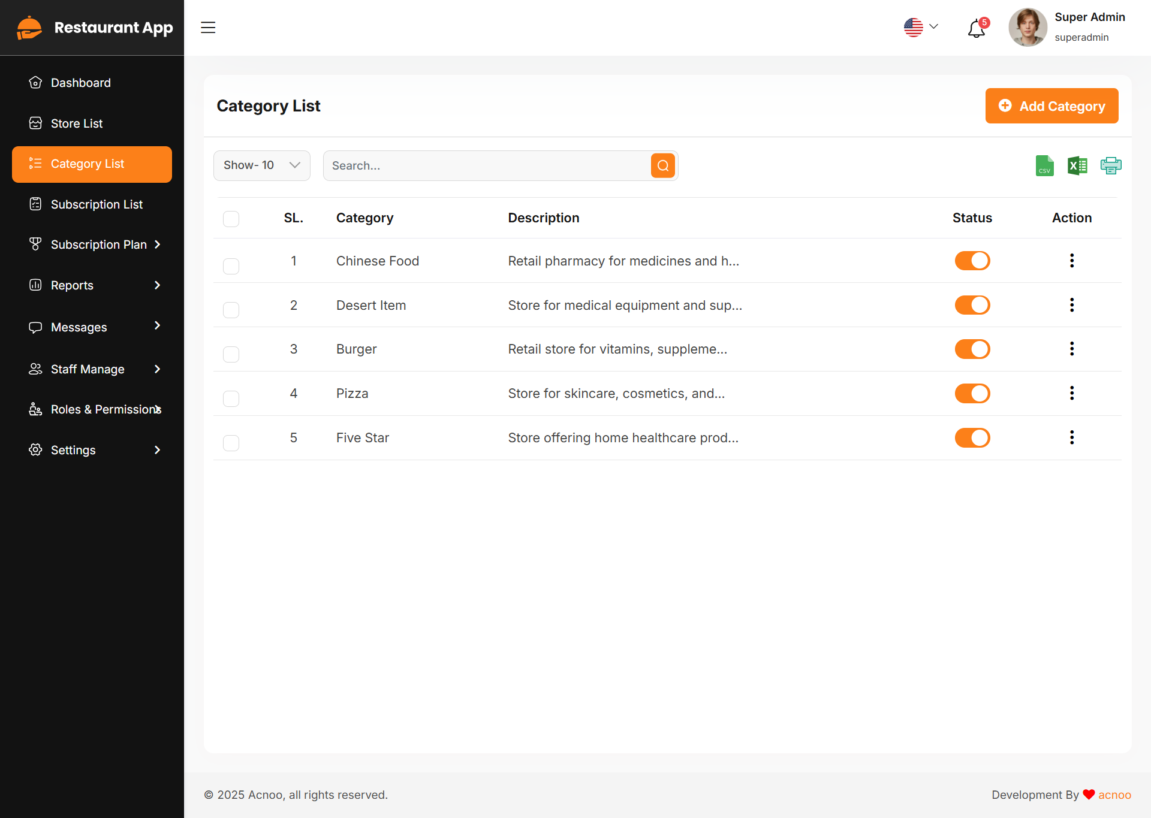Click the print table icon

point(1110,165)
